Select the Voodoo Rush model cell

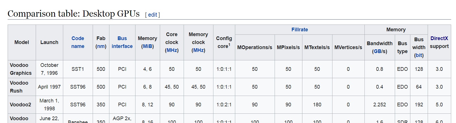pyautogui.click(x=19, y=87)
